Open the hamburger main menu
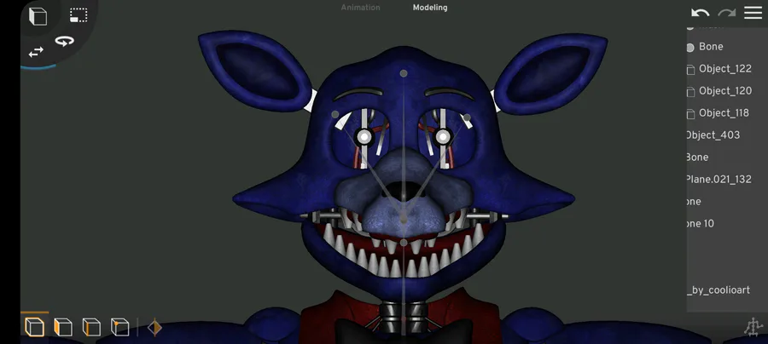Screen dimensions: 768x344 [753, 13]
